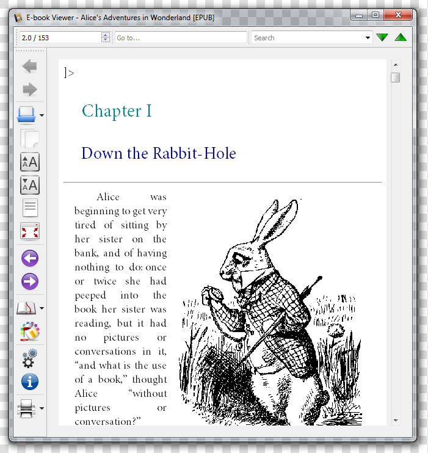Toggle full screen mode
The height and width of the screenshot is (453, 428).
30,231
